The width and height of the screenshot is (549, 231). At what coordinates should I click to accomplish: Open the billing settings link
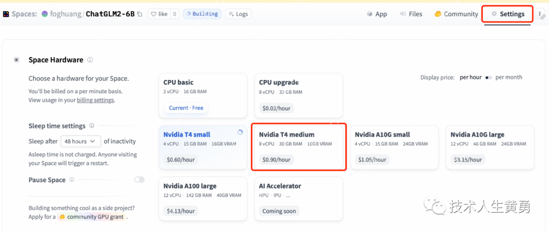[x=95, y=100]
